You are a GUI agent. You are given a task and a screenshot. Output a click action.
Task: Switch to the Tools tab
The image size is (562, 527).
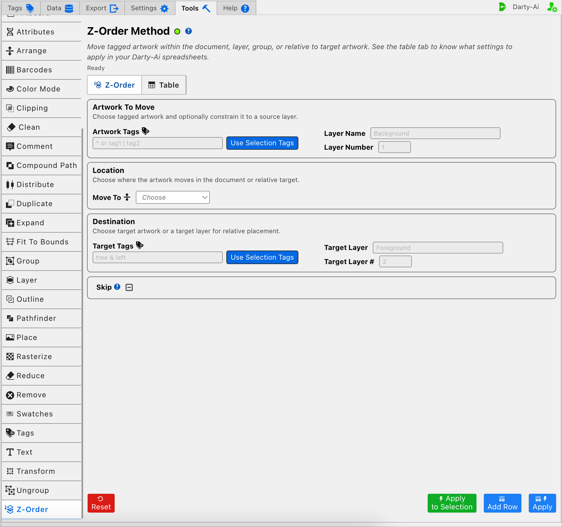tap(196, 8)
